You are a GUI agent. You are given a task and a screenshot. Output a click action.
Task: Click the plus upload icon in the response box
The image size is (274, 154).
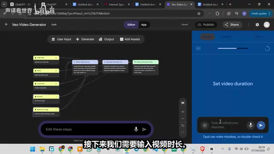pos(205,125)
